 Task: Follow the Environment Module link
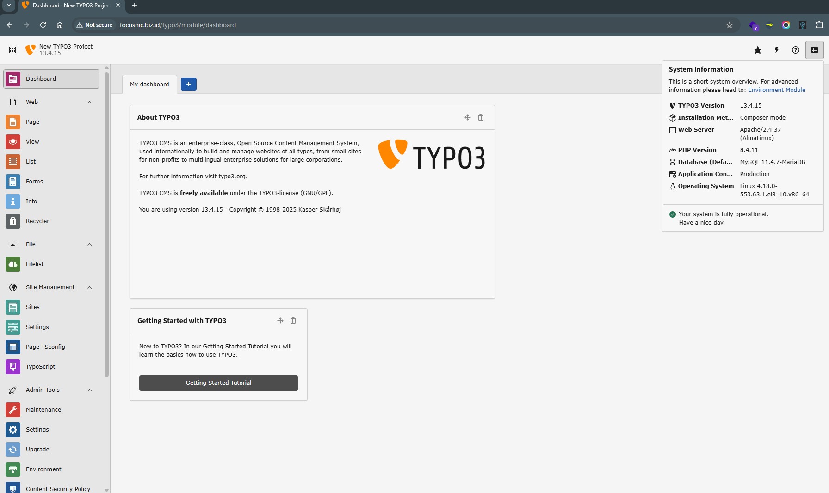777,90
